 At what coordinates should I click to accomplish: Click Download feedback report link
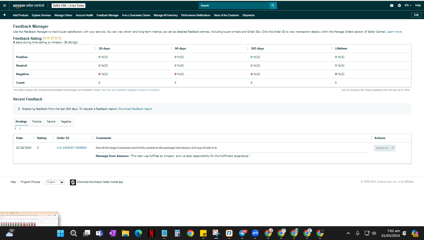tap(135, 109)
